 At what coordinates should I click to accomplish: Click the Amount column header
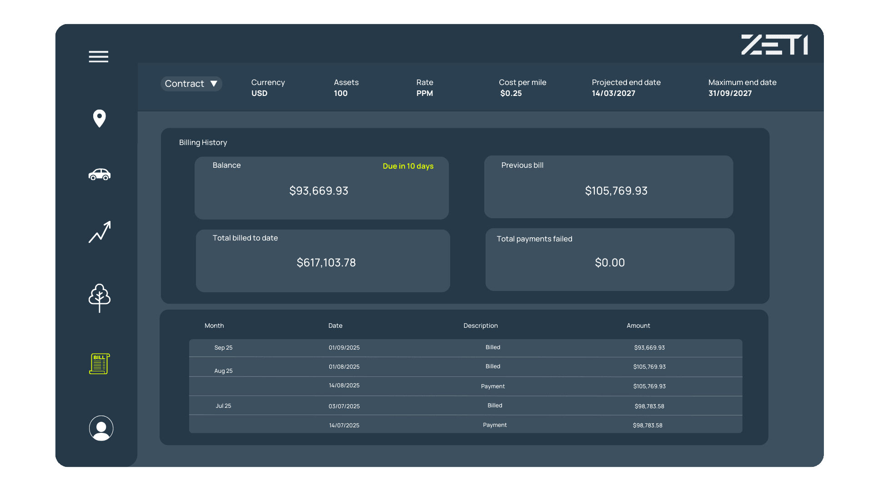pos(638,326)
